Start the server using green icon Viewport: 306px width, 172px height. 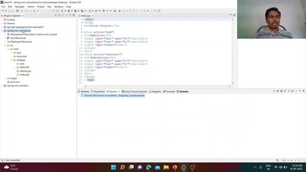pos(282,91)
